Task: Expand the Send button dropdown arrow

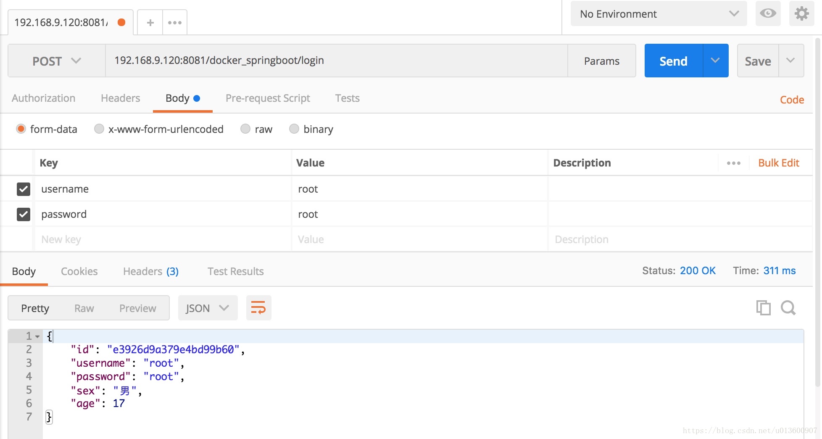Action: [715, 61]
